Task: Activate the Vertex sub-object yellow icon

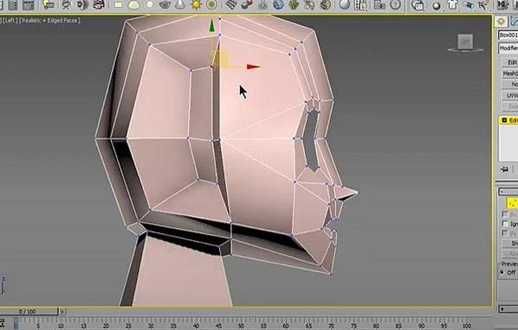Action: pyautogui.click(x=512, y=203)
